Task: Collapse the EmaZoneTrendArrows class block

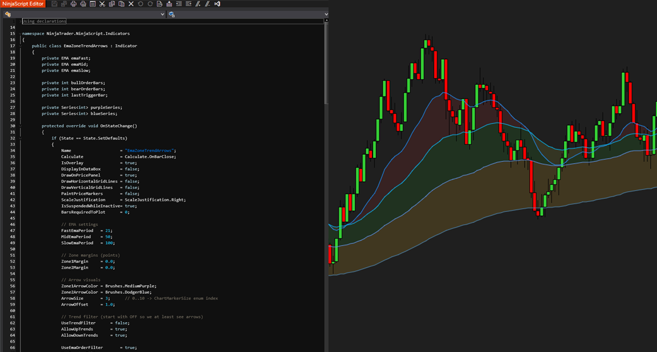Action: (20, 46)
